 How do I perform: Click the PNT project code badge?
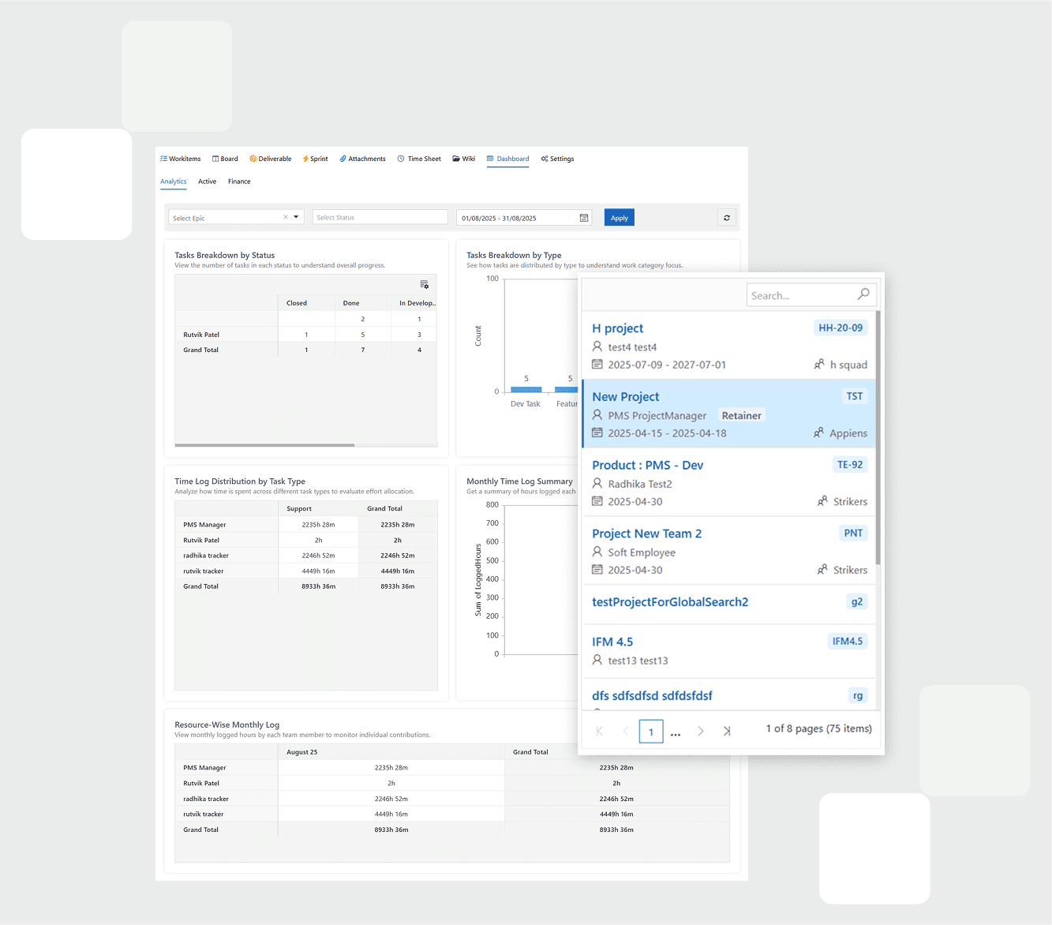[853, 533]
